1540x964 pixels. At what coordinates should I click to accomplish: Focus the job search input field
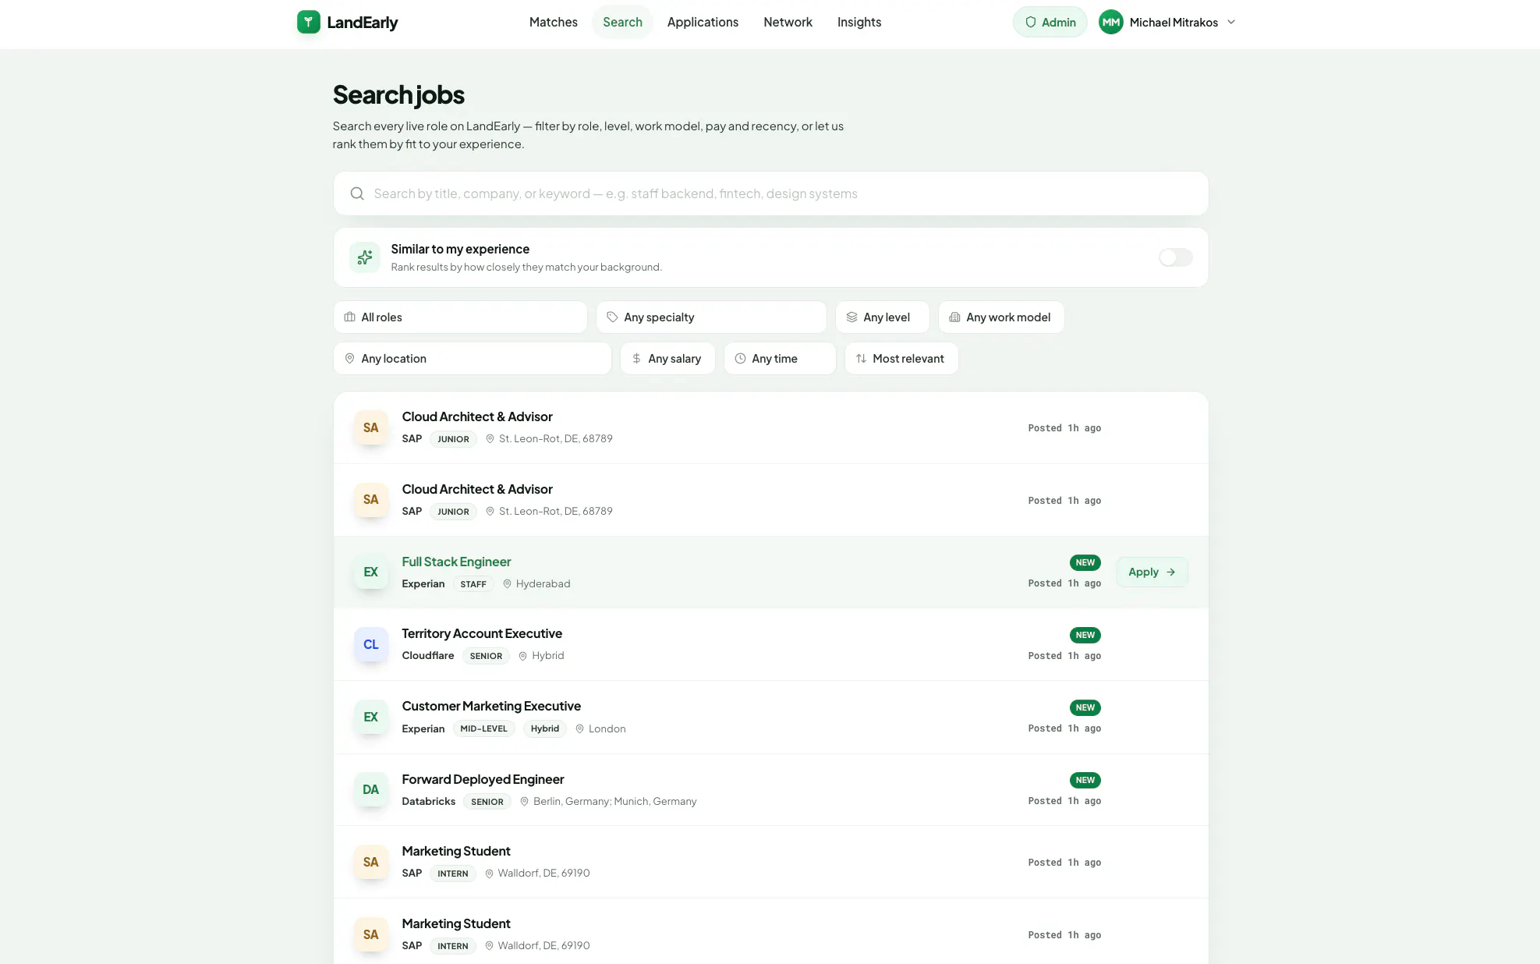[x=771, y=193]
